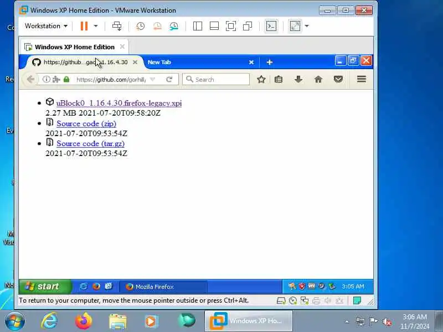Image resolution: width=443 pixels, height=332 pixels.
Task: Download Source code (tar.gz)
Action: (90, 143)
